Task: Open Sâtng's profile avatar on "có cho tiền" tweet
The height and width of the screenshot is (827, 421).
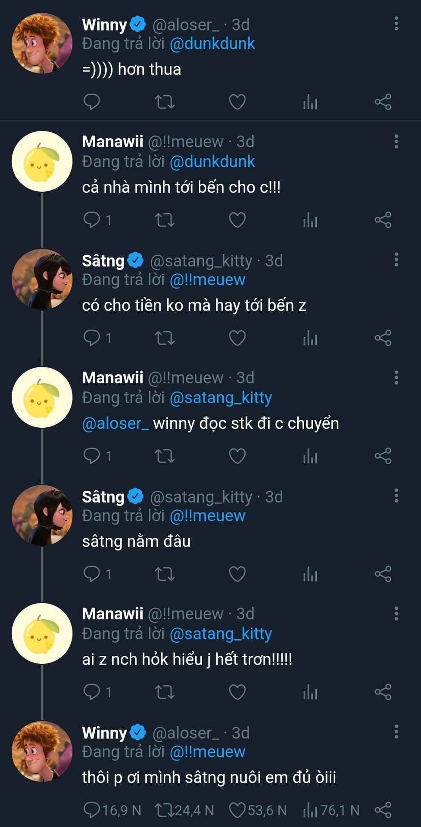Action: coord(42,280)
